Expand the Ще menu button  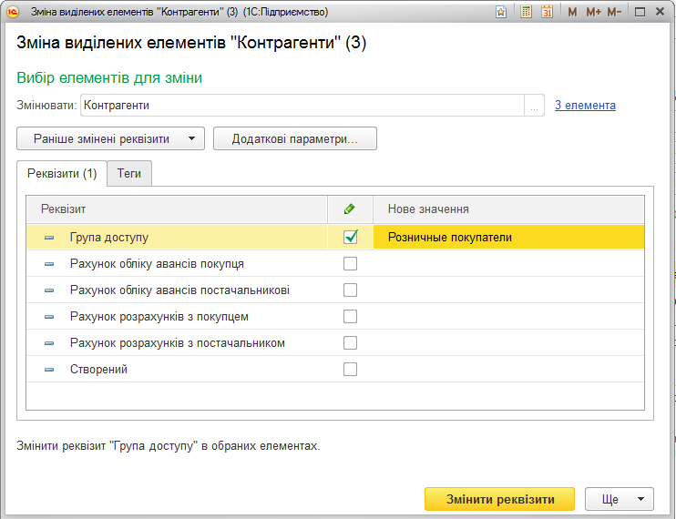coord(620,499)
